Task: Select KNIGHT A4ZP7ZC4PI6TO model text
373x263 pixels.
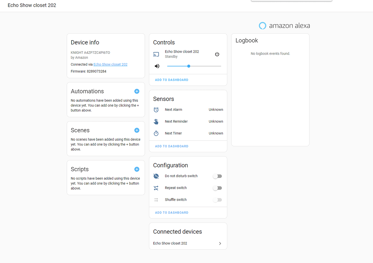Action: pyautogui.click(x=90, y=53)
